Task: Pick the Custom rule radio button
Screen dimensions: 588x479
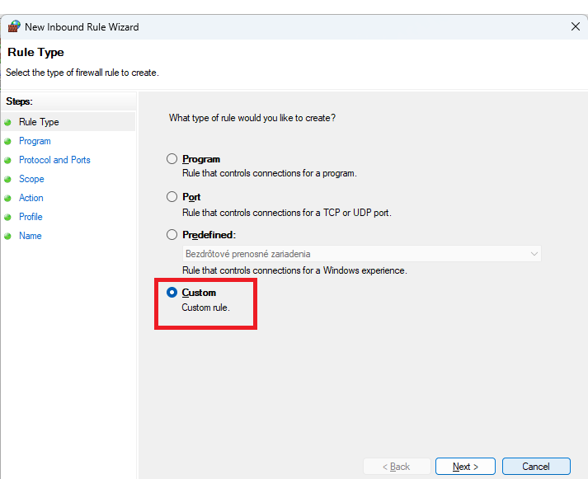Action: (172, 293)
